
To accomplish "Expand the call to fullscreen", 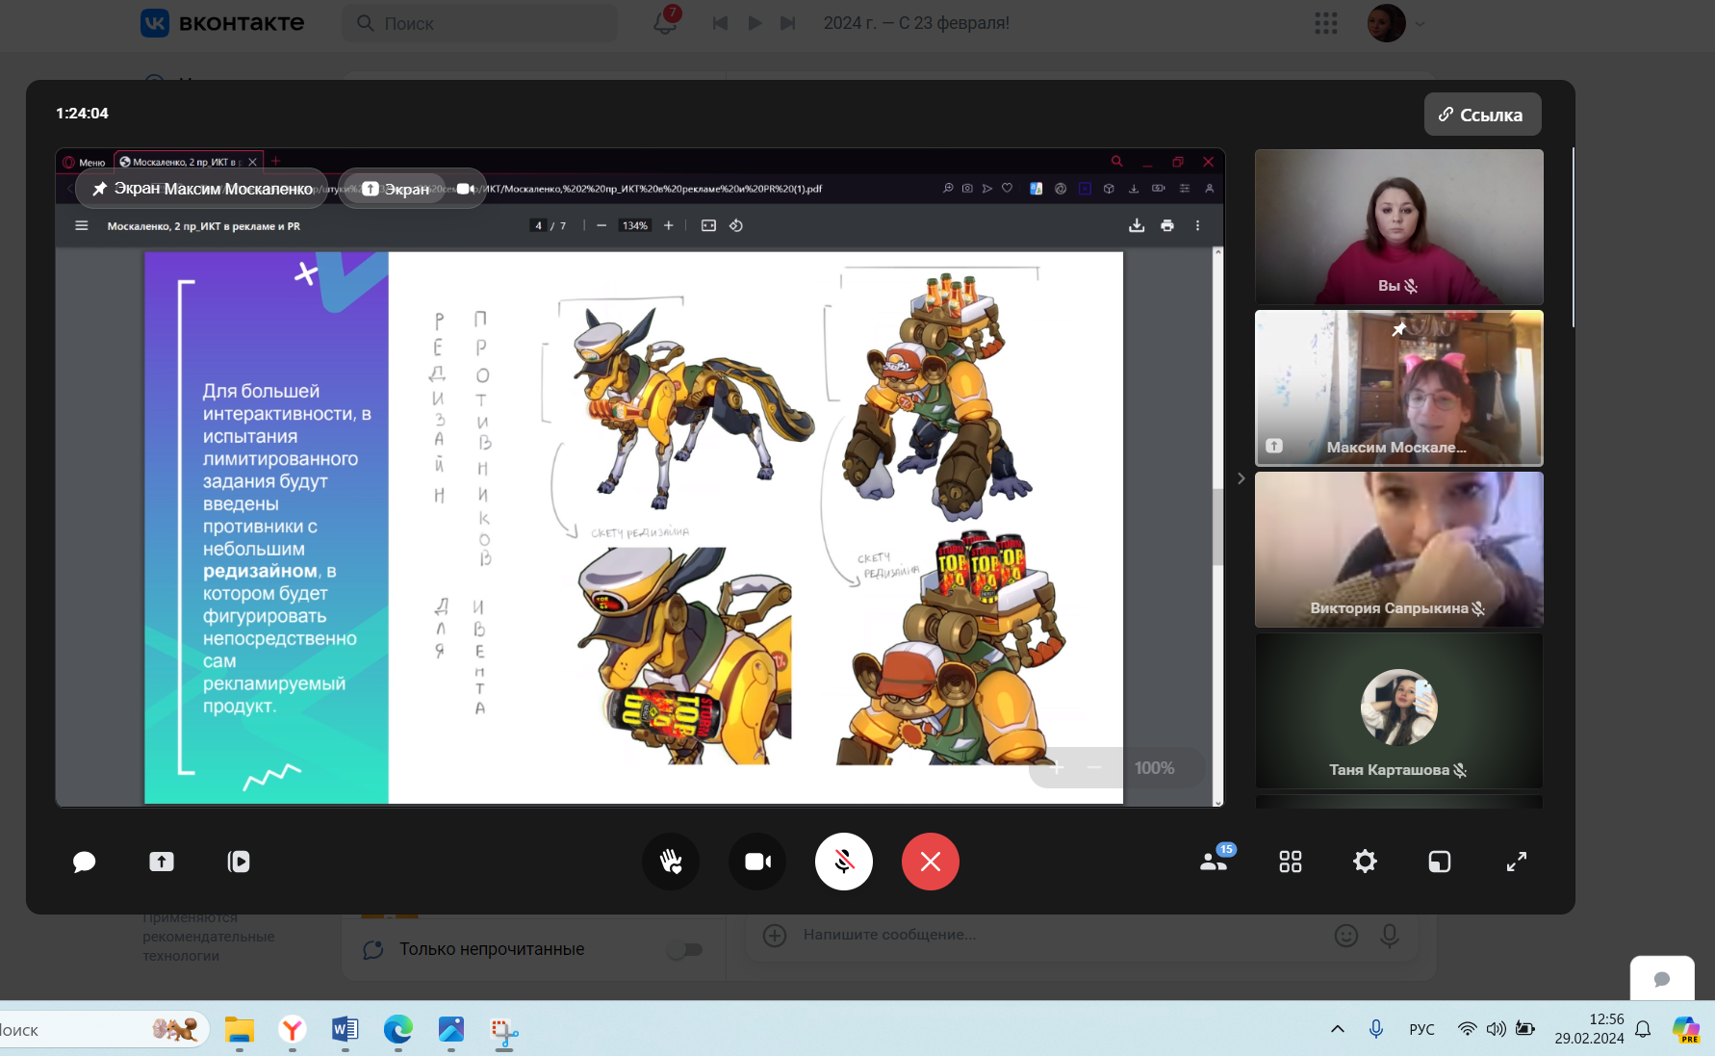I will [1517, 862].
